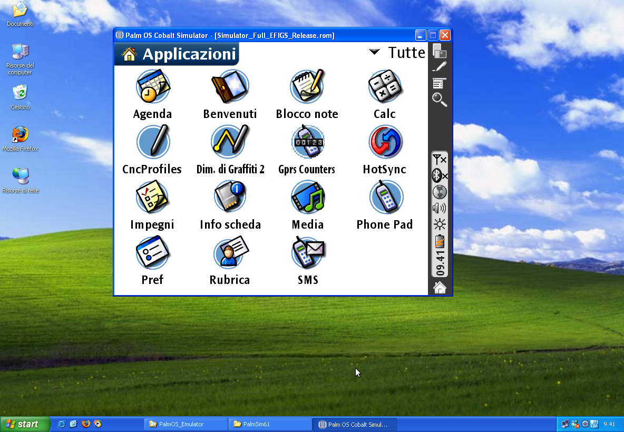
Task: Launch Outlook Express from quick launch
Action: (x=73, y=424)
